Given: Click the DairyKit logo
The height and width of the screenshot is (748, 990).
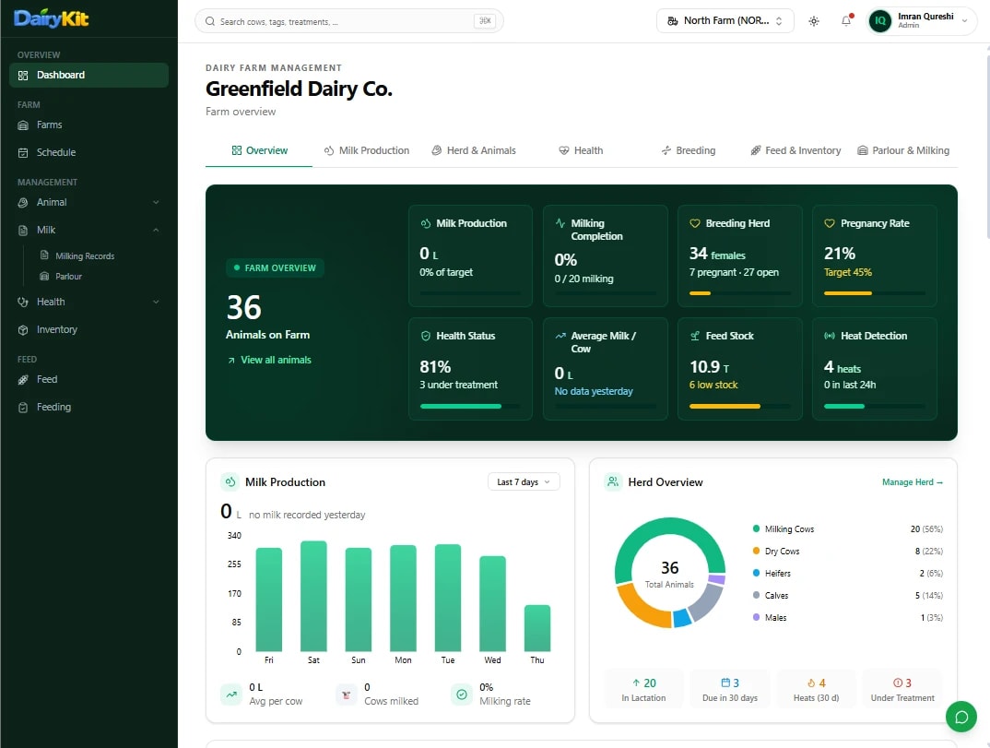Looking at the screenshot, I should (51, 19).
